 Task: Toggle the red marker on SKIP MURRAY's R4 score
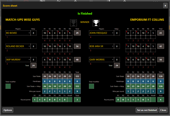click(58, 58)
